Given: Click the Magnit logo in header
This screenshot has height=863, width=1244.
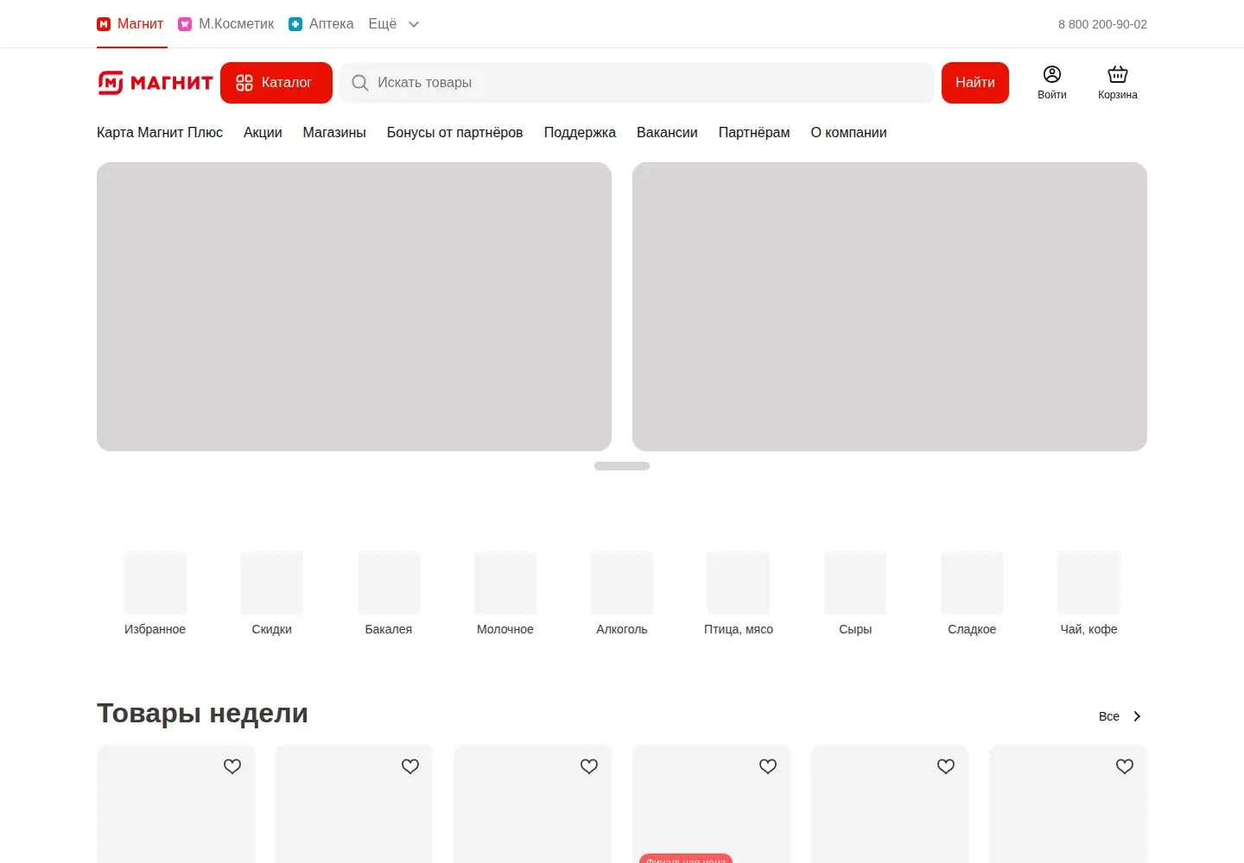Looking at the screenshot, I should click(x=155, y=83).
